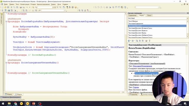
Task: Click the Open file toolbar icon
Action: pyautogui.click(x=5, y=7)
